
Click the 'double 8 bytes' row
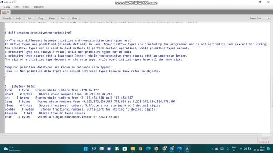click(80, 109)
